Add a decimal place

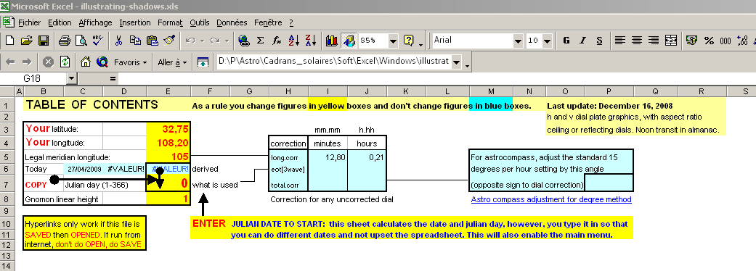tap(742, 41)
